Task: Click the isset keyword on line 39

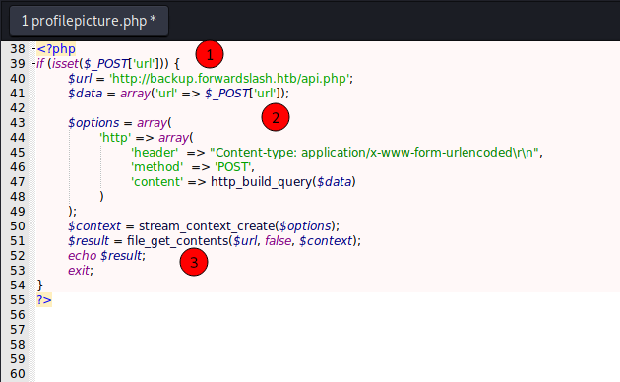Action: (65, 64)
